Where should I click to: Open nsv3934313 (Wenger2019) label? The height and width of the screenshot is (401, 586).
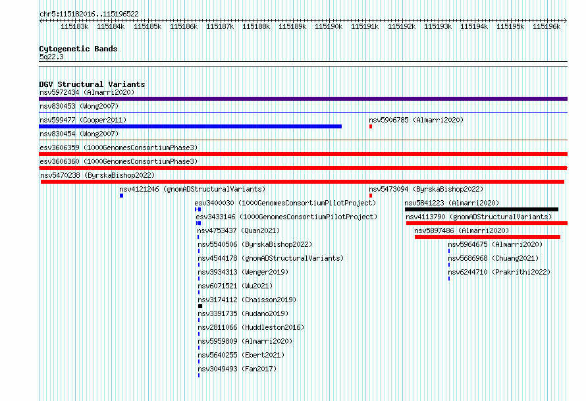pos(243,272)
